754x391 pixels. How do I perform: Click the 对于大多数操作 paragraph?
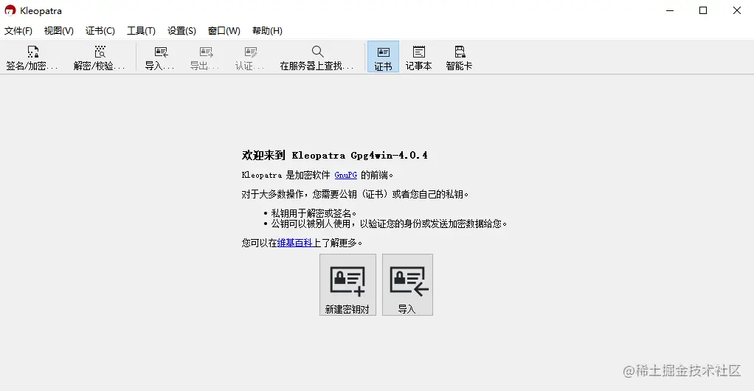(356, 194)
